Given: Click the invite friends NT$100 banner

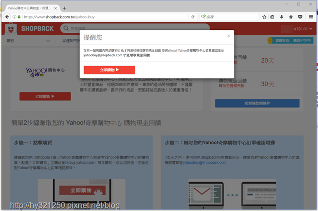Looking at the screenshot, I should coord(290,40).
